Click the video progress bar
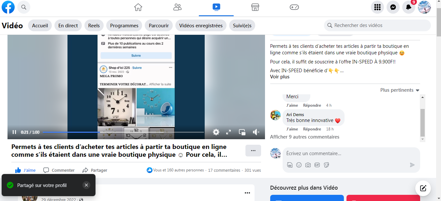The height and width of the screenshot is (201, 441). point(123,132)
